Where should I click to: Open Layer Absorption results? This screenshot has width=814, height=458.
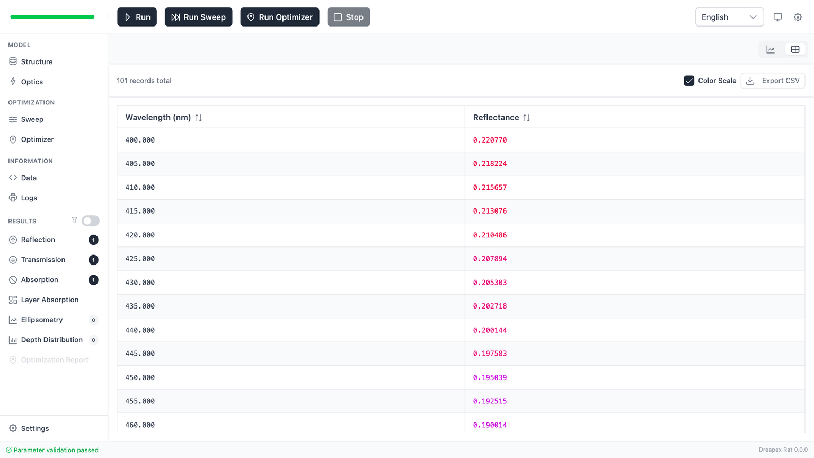click(49, 300)
